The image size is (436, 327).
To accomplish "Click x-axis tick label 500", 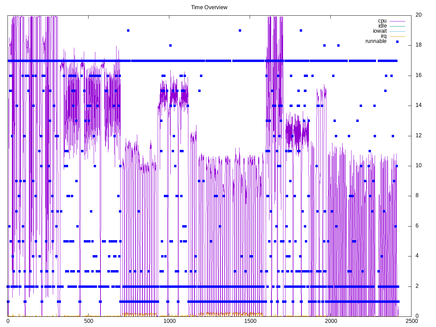I will pos(89,321).
